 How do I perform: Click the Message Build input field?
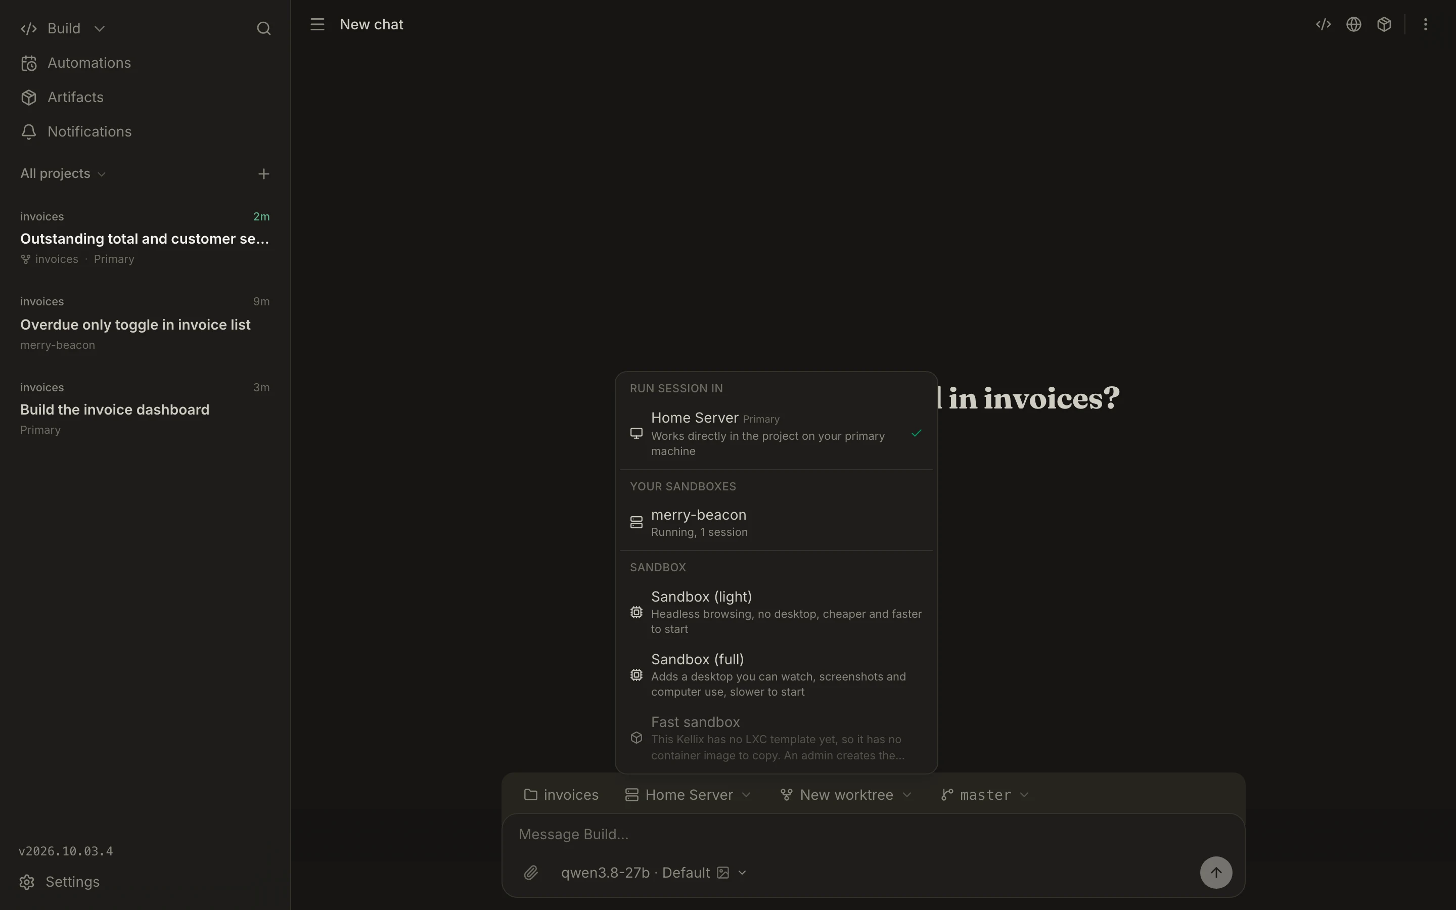873,835
